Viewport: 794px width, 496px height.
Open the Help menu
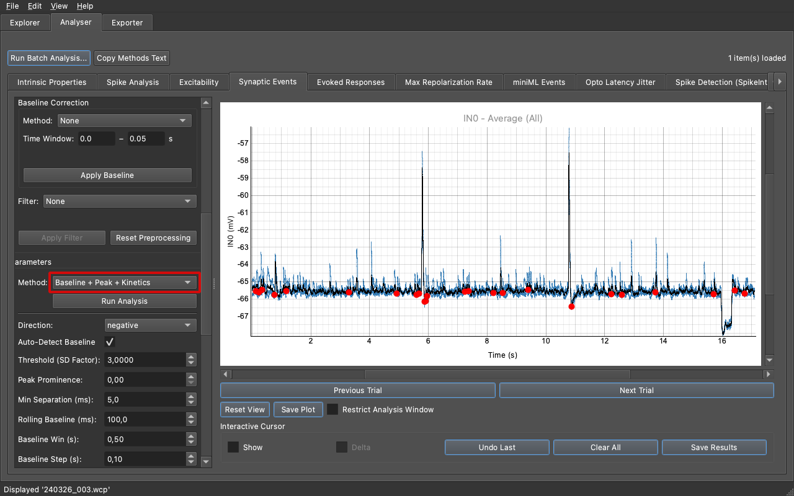[x=85, y=6]
